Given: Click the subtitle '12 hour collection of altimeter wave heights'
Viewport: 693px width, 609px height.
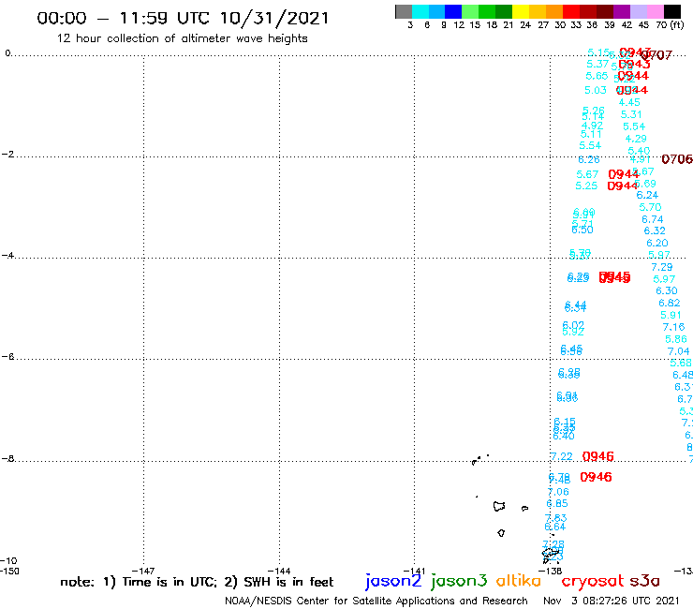Looking at the screenshot, I should (x=182, y=38).
